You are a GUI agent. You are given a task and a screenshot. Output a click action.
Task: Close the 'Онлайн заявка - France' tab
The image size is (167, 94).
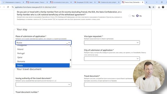point(47,2)
